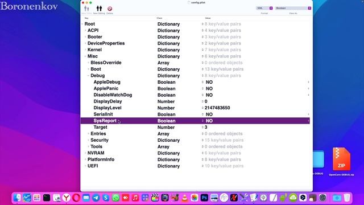Collapse the Misc dictionary row
This screenshot has height=205, width=364.
(85, 56)
